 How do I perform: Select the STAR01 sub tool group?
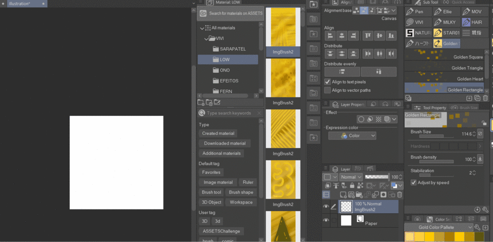(446, 33)
